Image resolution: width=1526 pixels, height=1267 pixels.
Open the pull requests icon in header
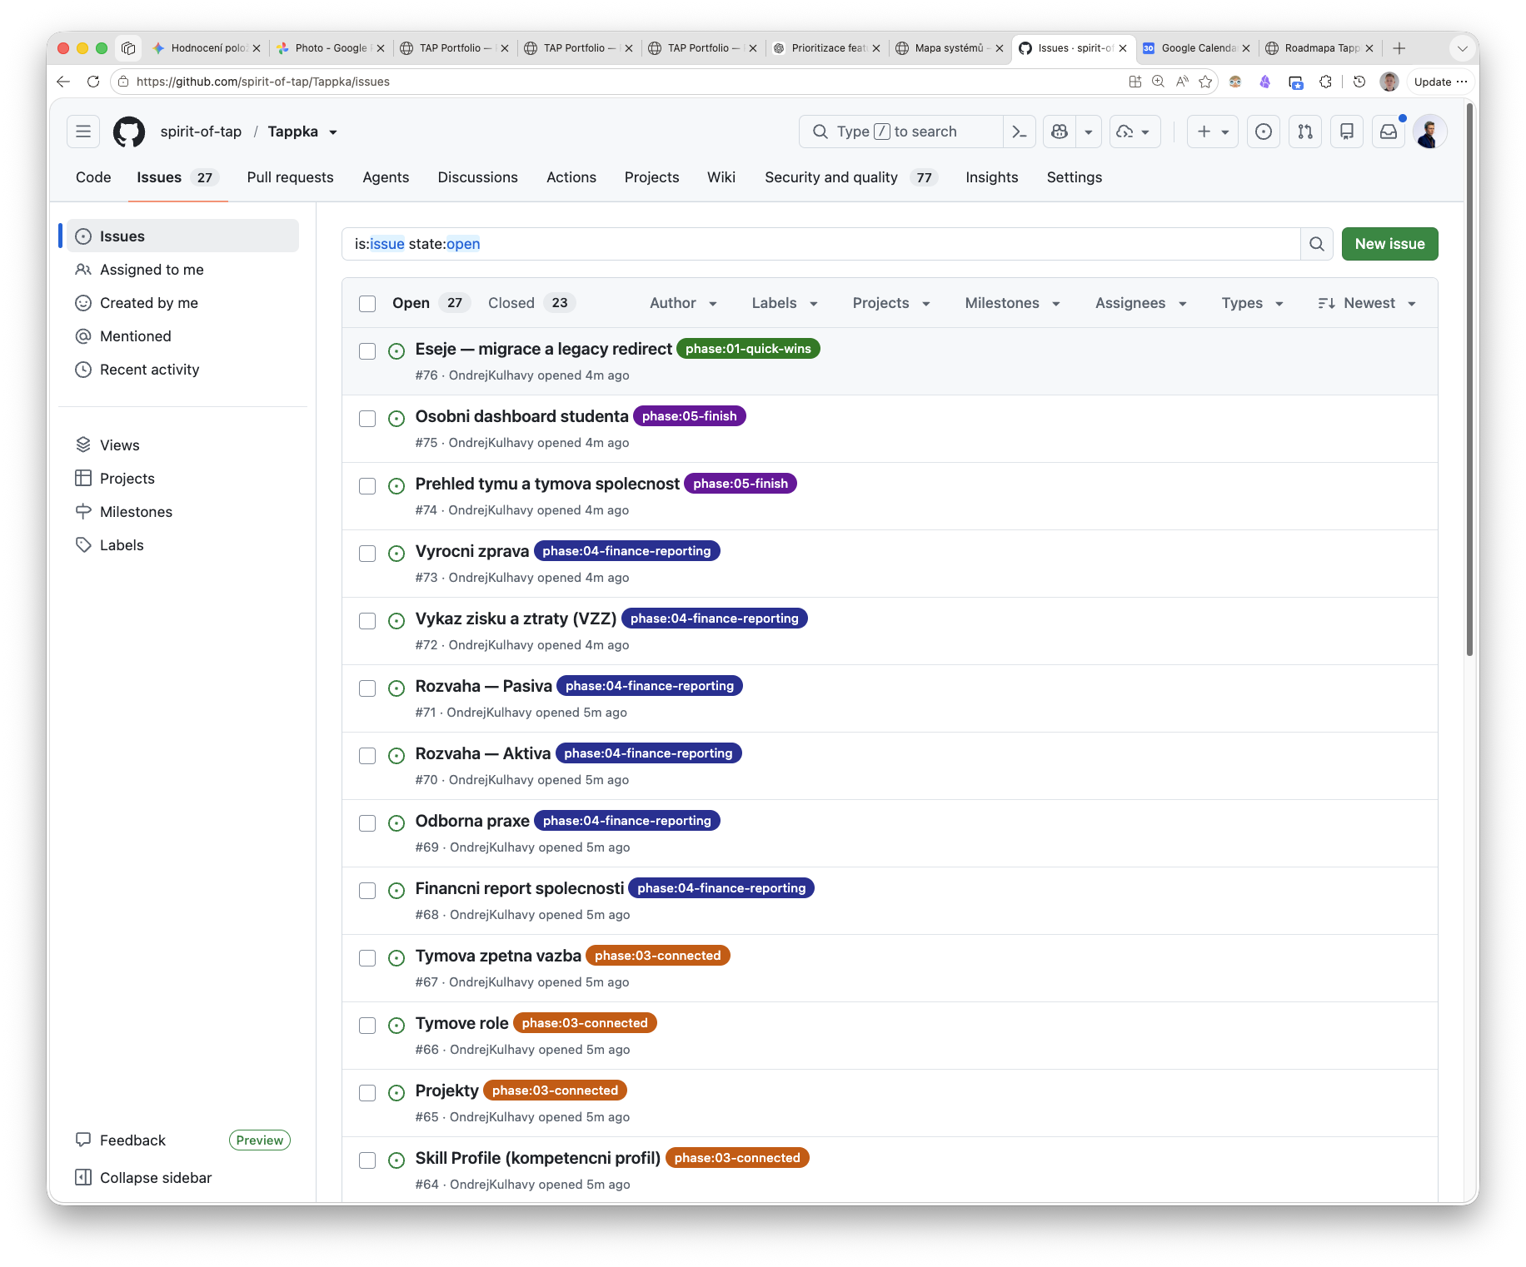1305,132
